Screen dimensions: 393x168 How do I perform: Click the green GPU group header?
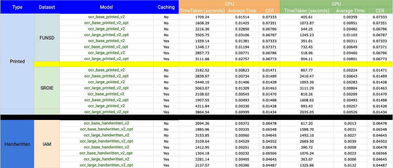coord(336,3)
